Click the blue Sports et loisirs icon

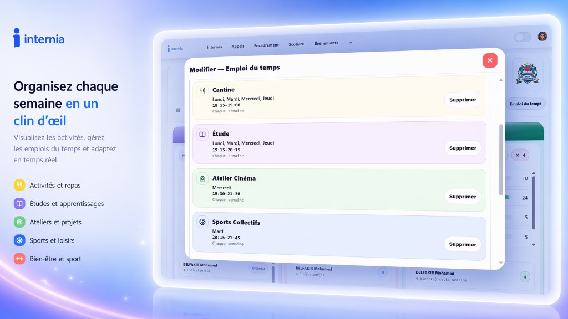(19, 240)
